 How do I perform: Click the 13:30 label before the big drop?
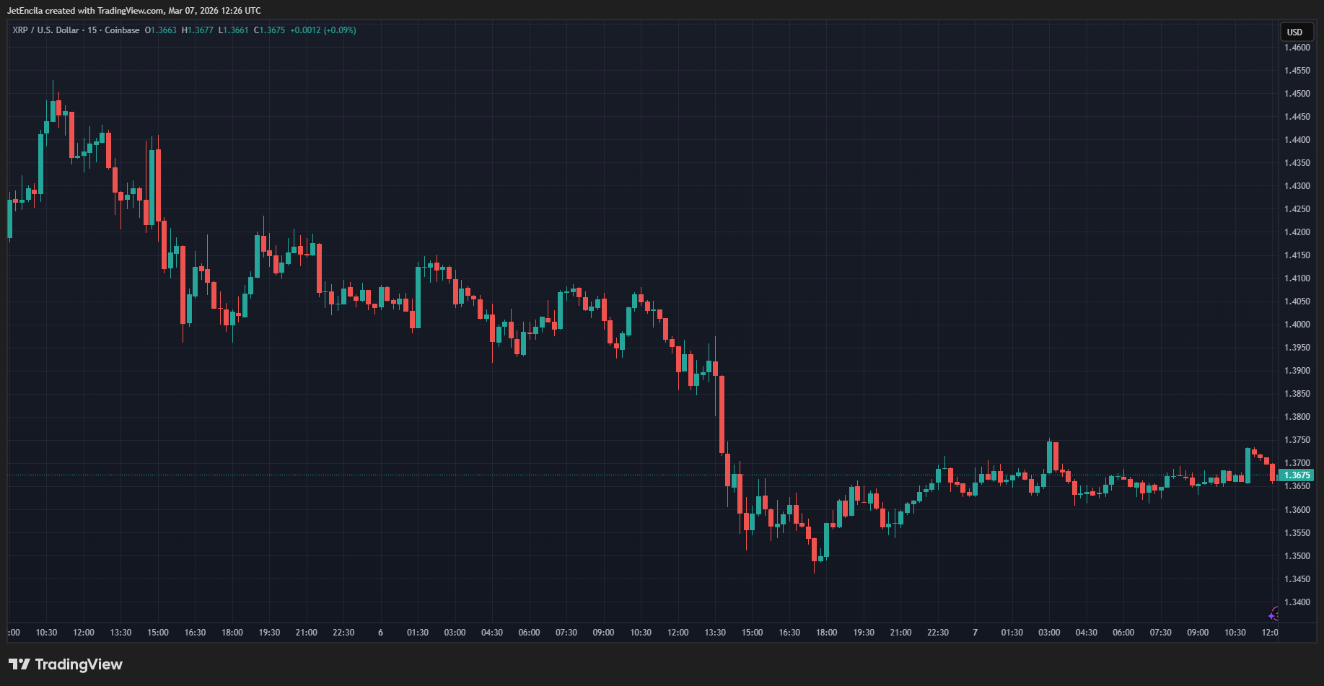715,633
